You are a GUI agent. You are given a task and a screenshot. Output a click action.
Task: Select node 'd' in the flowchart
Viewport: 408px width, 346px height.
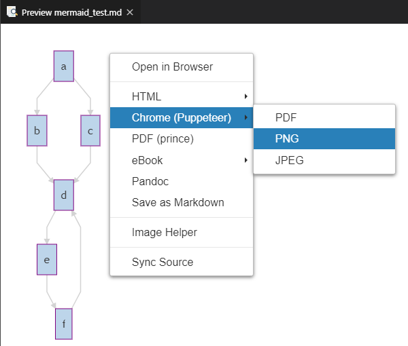pyautogui.click(x=64, y=195)
